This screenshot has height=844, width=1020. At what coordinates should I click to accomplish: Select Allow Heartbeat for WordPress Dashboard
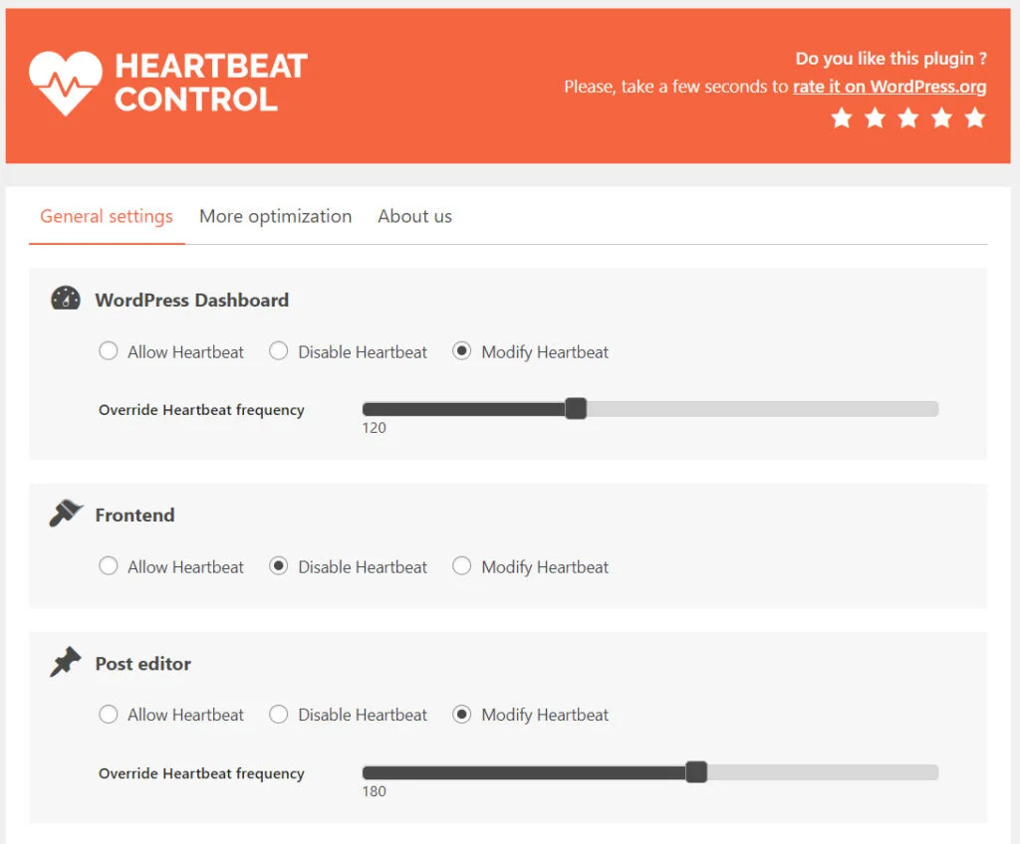(109, 351)
